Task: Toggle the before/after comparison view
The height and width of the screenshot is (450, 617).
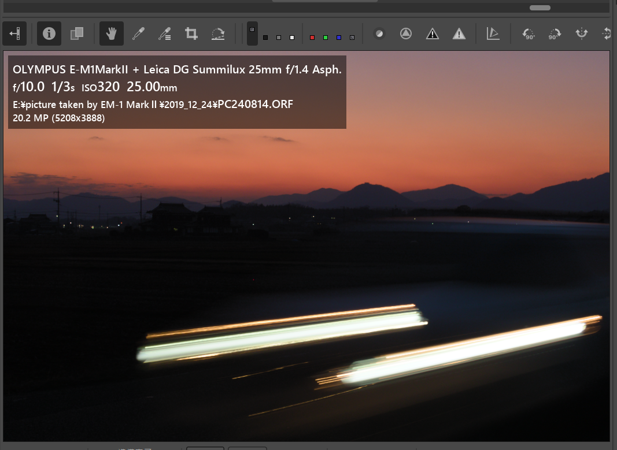Action: click(x=77, y=34)
